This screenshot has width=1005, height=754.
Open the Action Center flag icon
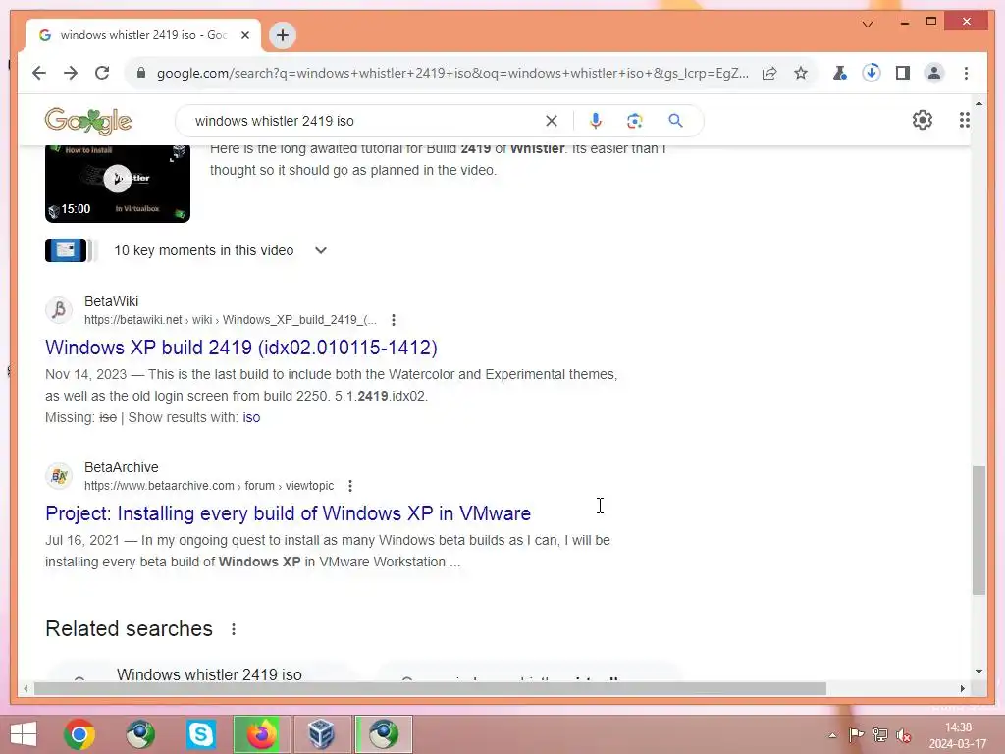pyautogui.click(x=856, y=735)
